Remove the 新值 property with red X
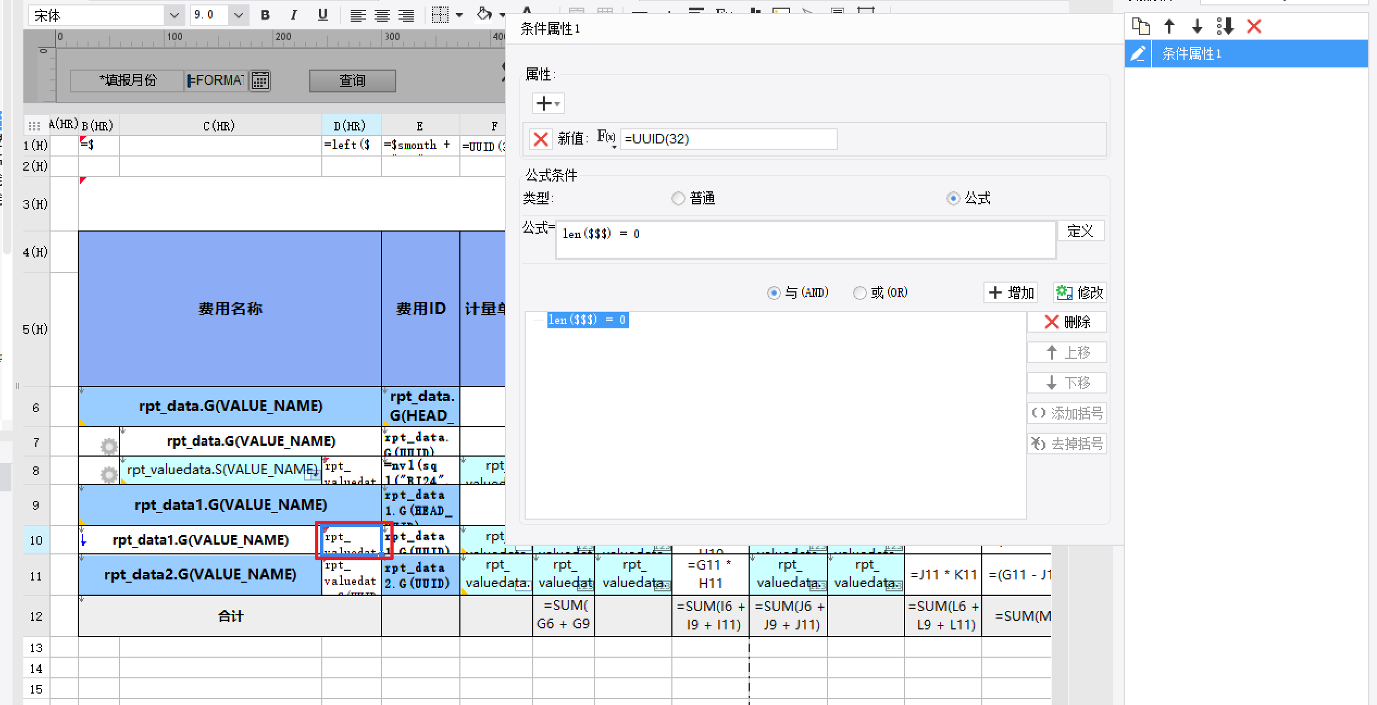This screenshot has width=1377, height=705. pyautogui.click(x=541, y=139)
